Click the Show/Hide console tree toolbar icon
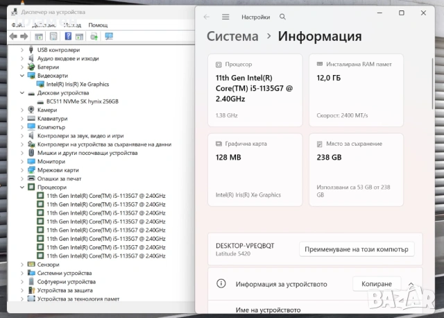Viewport: 444px width, 318px height. (x=39, y=36)
